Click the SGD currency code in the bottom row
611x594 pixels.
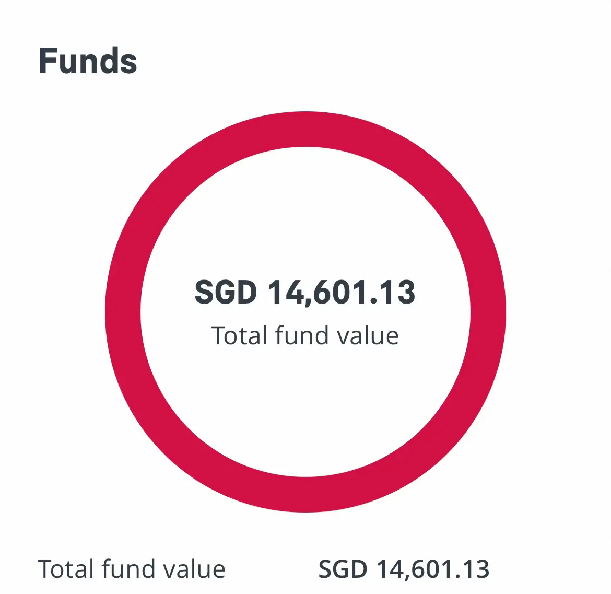coord(343,569)
